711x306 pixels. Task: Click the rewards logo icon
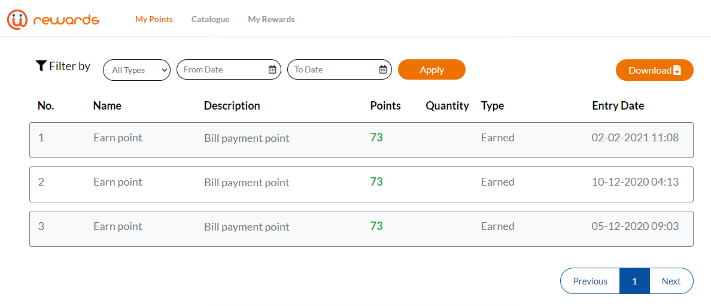tap(18, 20)
